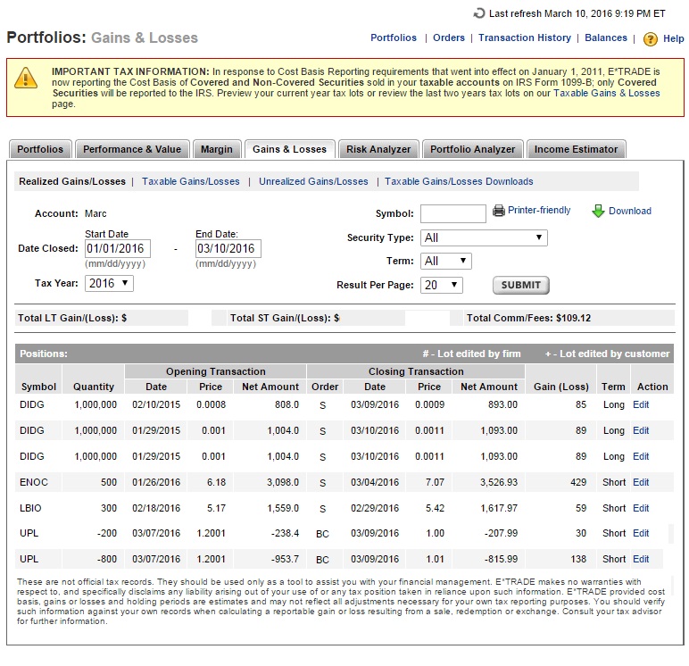Click the green Download arrow icon
This screenshot has height=666, width=689.
[x=598, y=212]
